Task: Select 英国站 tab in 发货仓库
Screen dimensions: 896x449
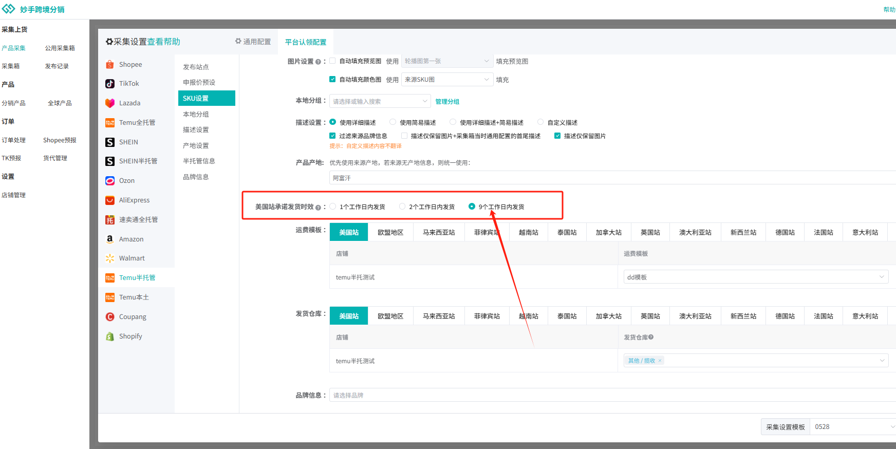Action: [x=650, y=316]
